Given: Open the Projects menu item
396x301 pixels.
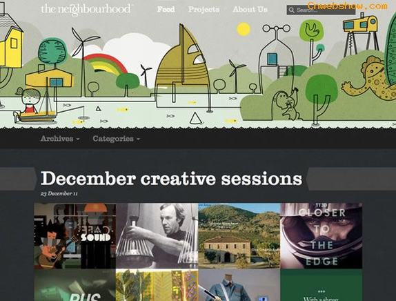Looking at the screenshot, I should pyautogui.click(x=204, y=10).
